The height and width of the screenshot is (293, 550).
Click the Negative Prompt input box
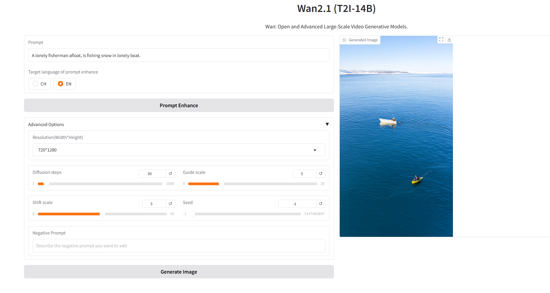pos(179,246)
